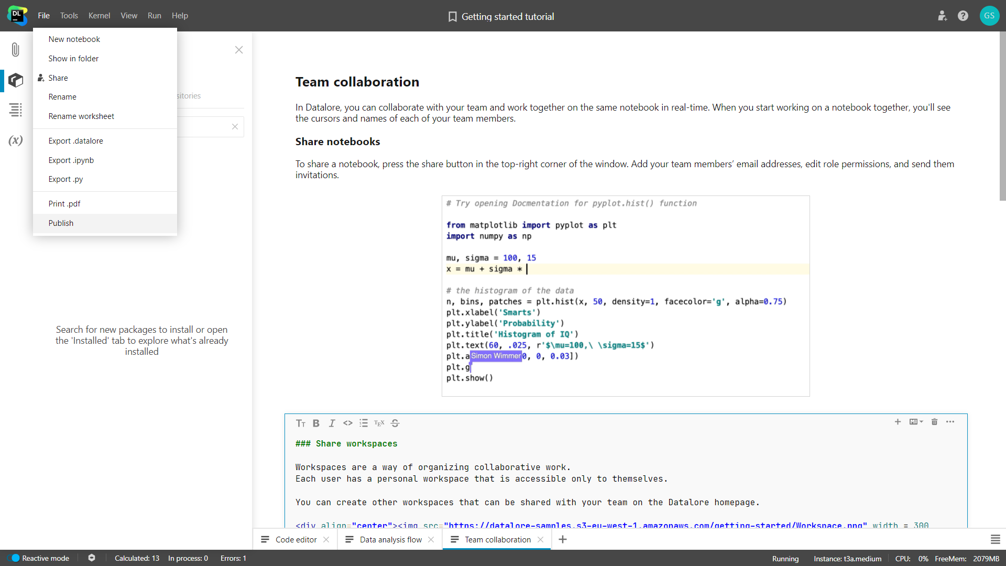This screenshot has width=1006, height=566.
Task: Click the layers/outline panel icon
Action: [x=15, y=110]
